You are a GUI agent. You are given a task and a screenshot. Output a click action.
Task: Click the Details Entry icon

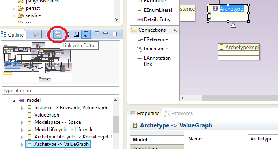140,19
